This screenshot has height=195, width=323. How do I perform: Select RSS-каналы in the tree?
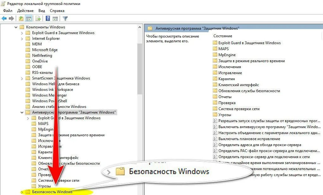click(42, 73)
